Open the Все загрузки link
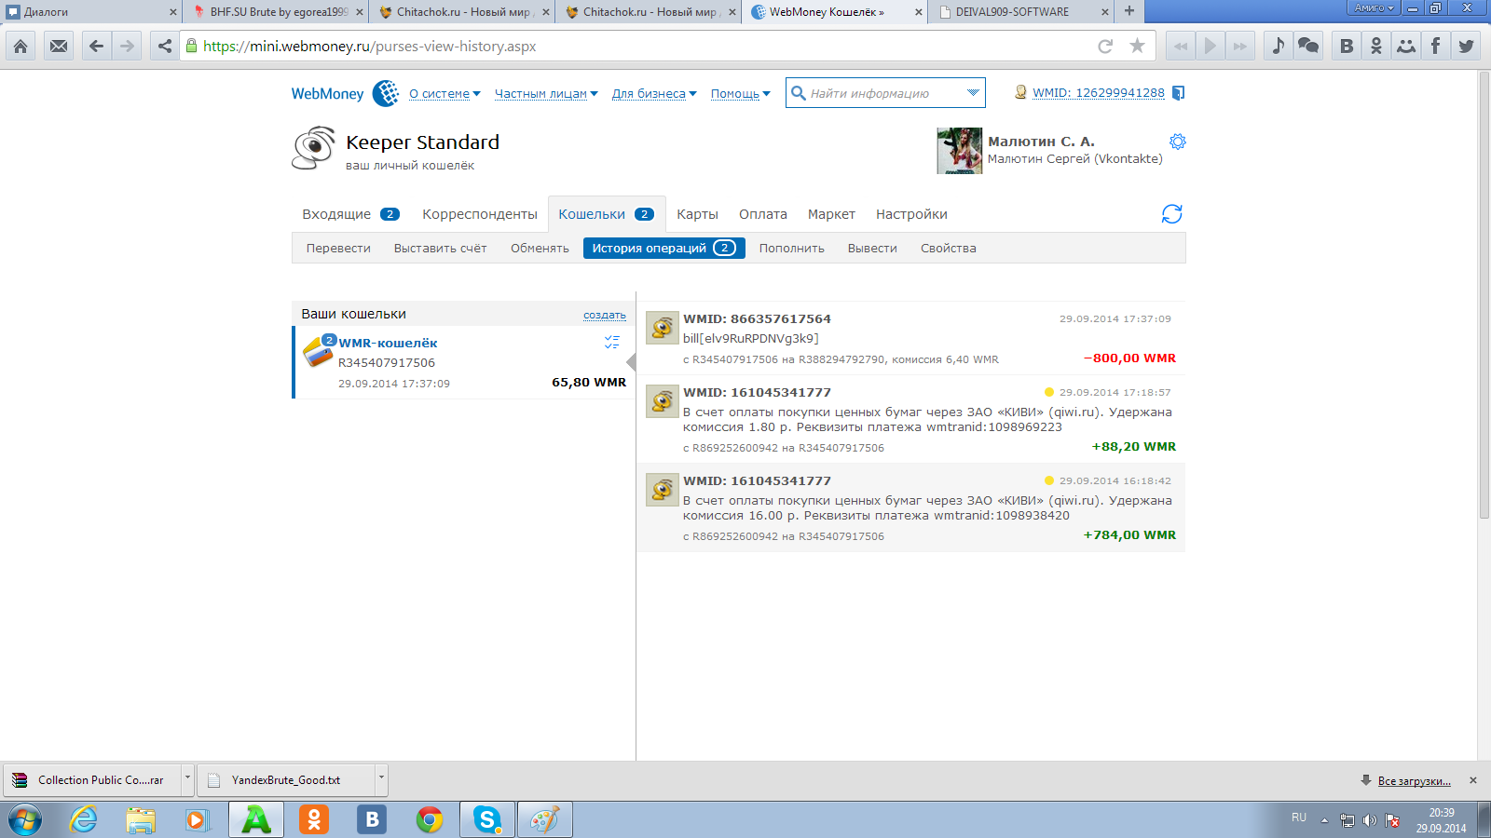Screen dimensions: 1491x838 pos(1414,780)
